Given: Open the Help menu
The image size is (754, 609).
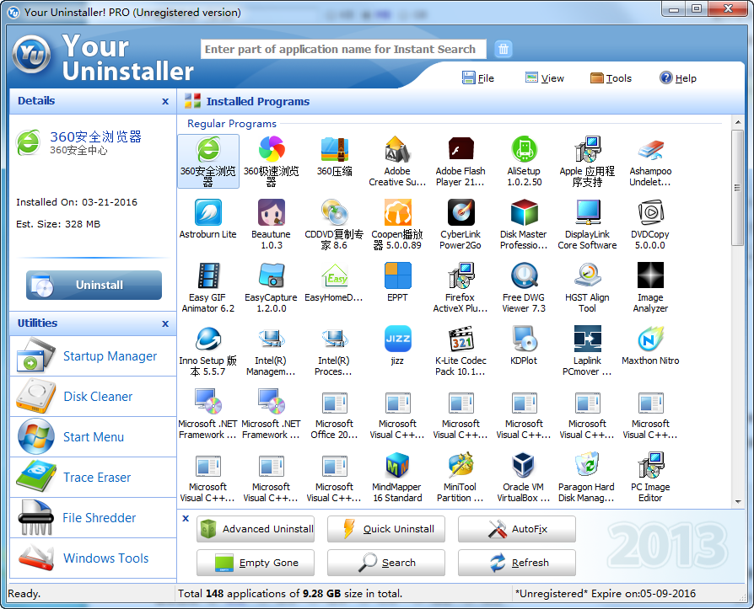Looking at the screenshot, I should coord(678,77).
